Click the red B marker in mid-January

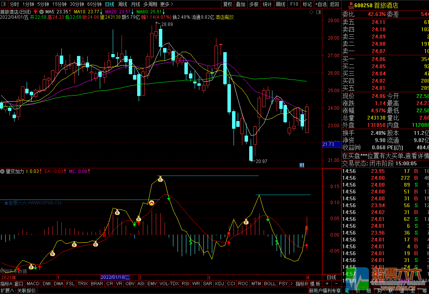click(x=104, y=235)
